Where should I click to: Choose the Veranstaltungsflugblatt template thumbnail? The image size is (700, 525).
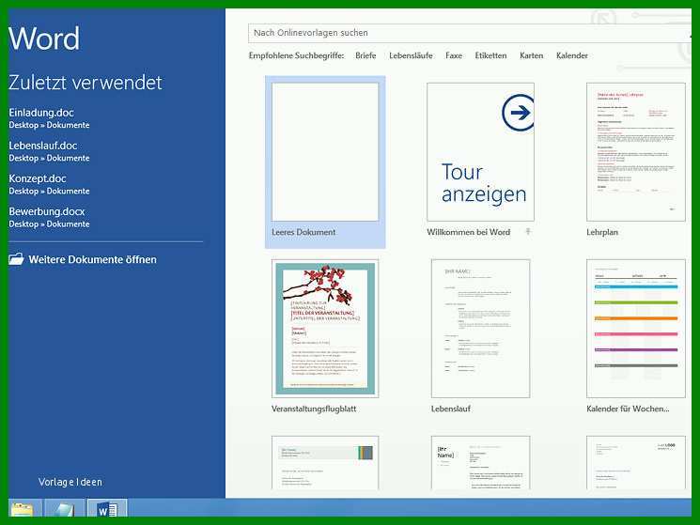[x=325, y=329]
